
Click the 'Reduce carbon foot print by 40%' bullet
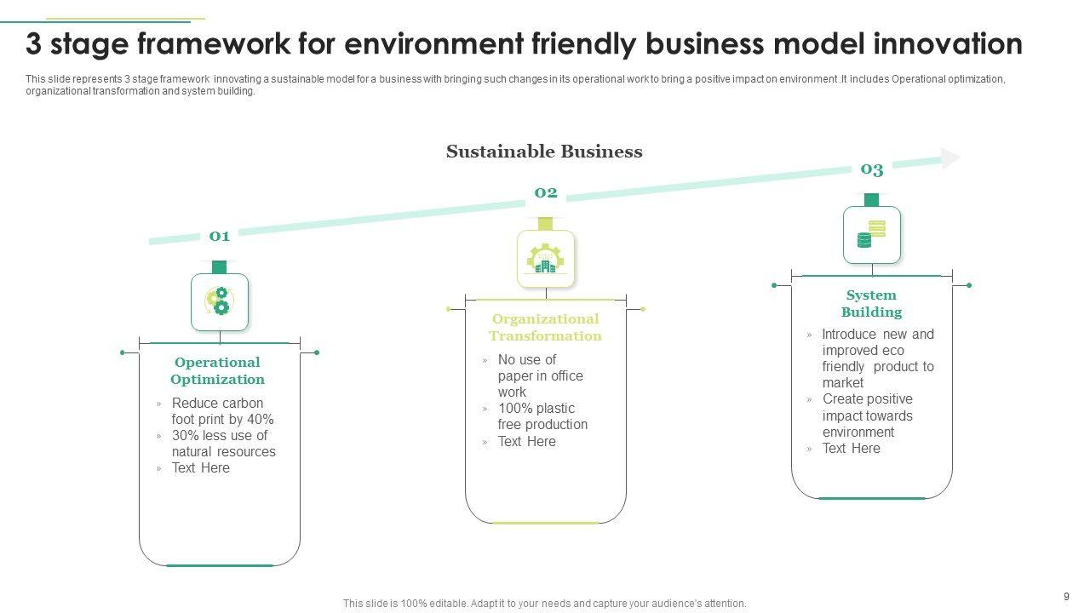(222, 411)
